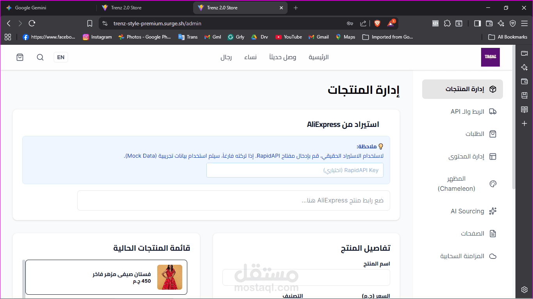Open the Brave Wallet toolbar icon

point(489,23)
